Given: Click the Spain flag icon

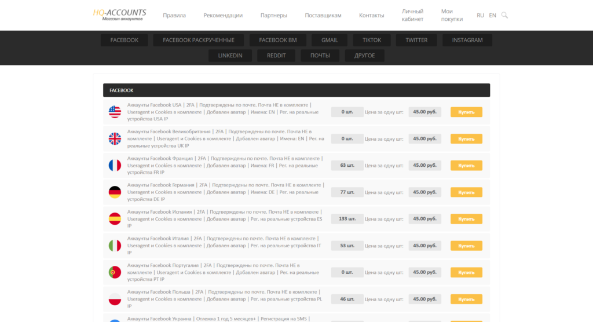Looking at the screenshot, I should point(115,219).
